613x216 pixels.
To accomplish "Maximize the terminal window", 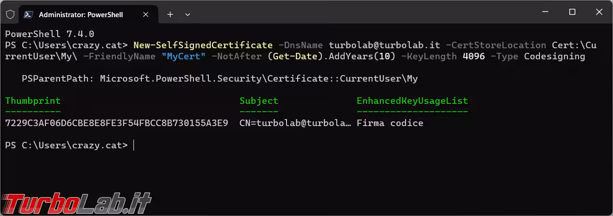I will point(573,12).
